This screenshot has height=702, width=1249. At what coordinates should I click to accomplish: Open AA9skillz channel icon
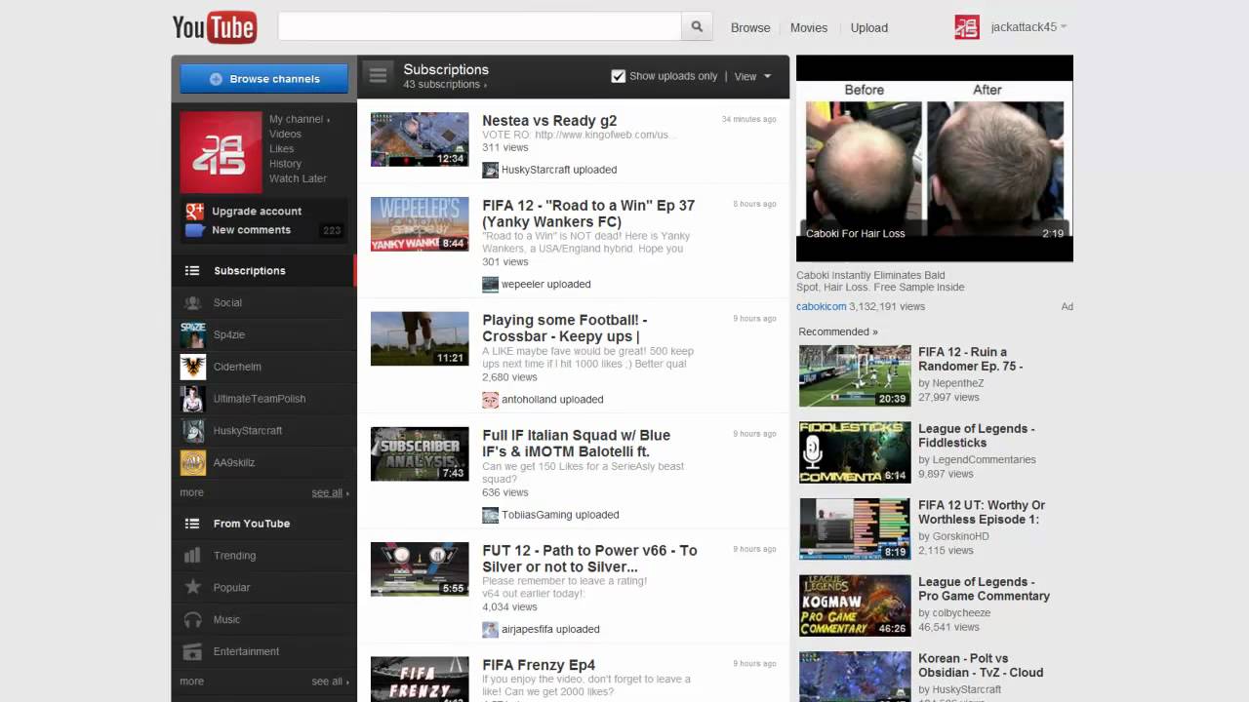point(193,462)
